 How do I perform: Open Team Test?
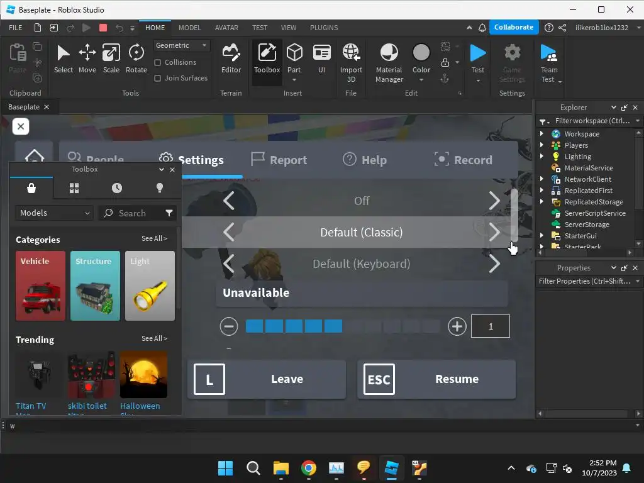(x=549, y=62)
